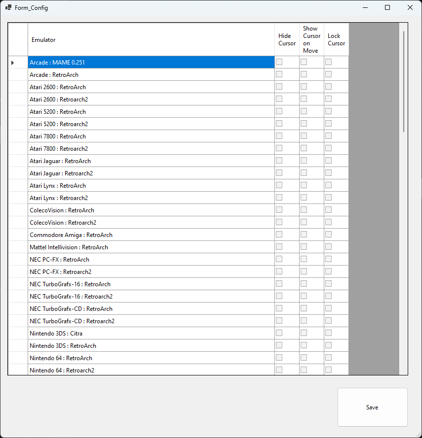Maximize the Form_Config window
Image resolution: width=422 pixels, height=438 pixels.
tap(387, 7)
